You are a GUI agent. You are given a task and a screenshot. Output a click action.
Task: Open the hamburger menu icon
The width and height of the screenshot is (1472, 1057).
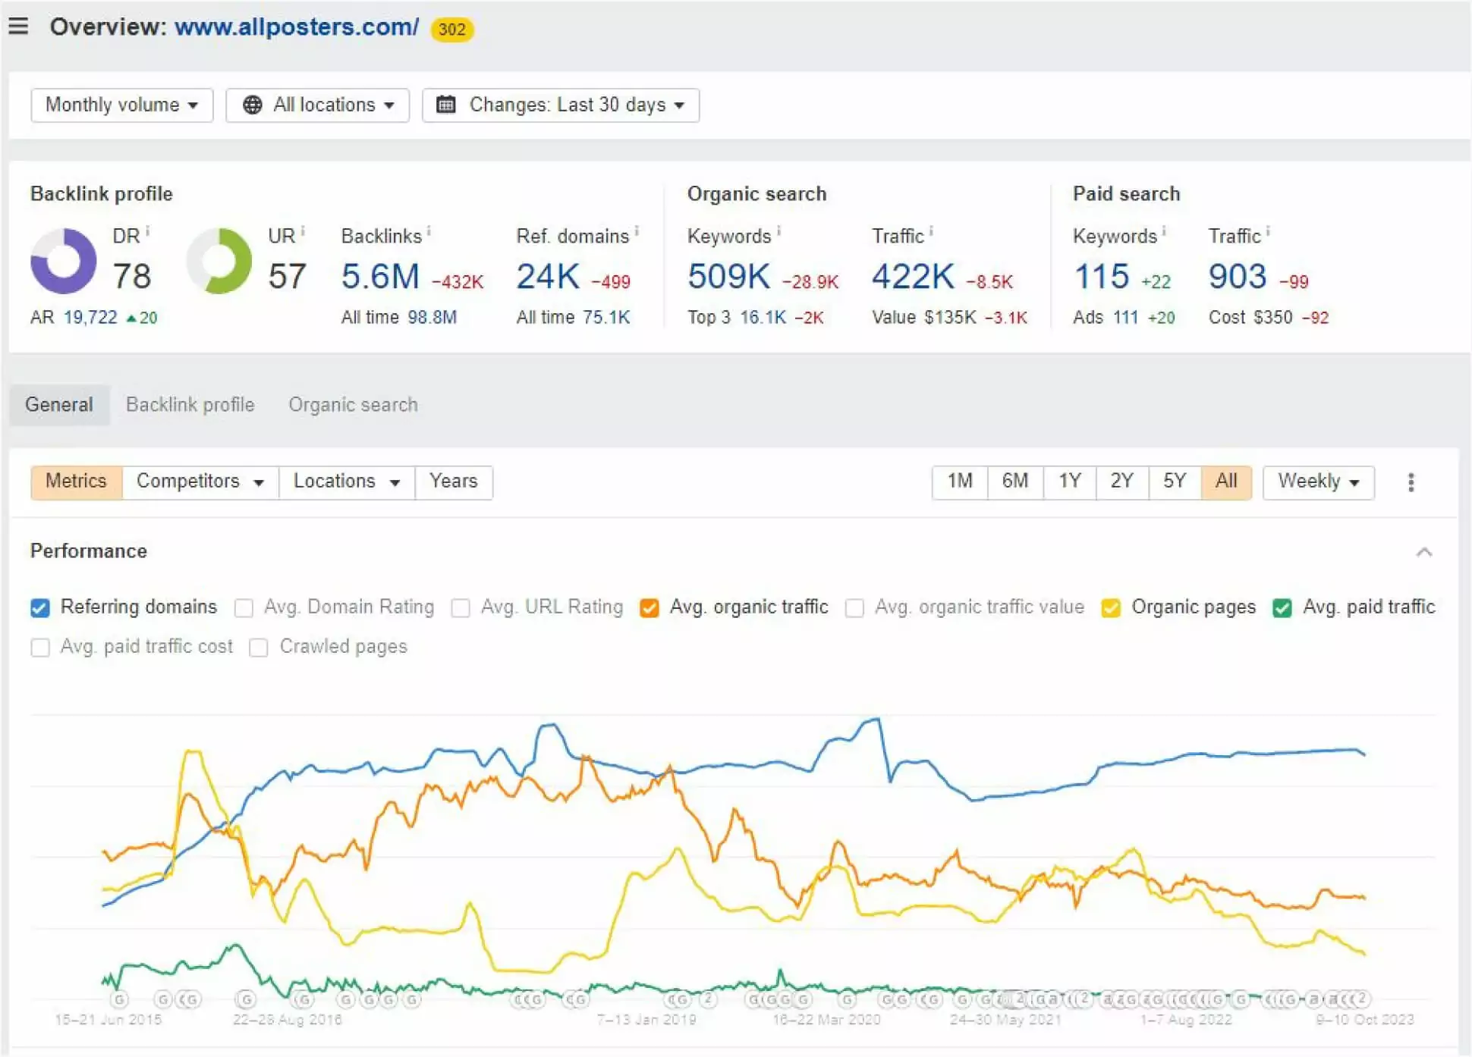[x=18, y=27]
